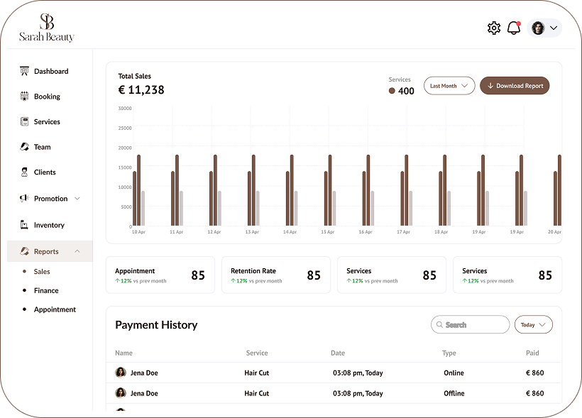Open the user profile avatar dropdown
Screen dimensions: 582x418
pyautogui.click(x=544, y=28)
